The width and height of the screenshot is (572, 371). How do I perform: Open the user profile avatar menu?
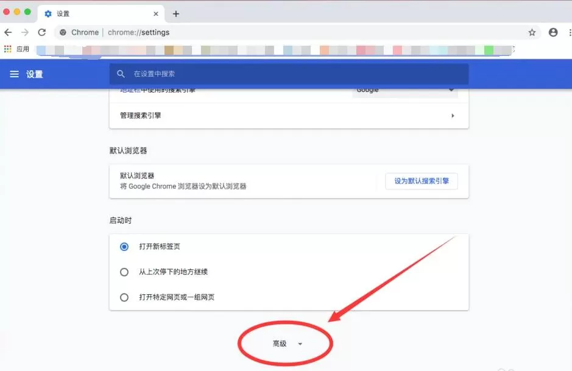point(553,32)
